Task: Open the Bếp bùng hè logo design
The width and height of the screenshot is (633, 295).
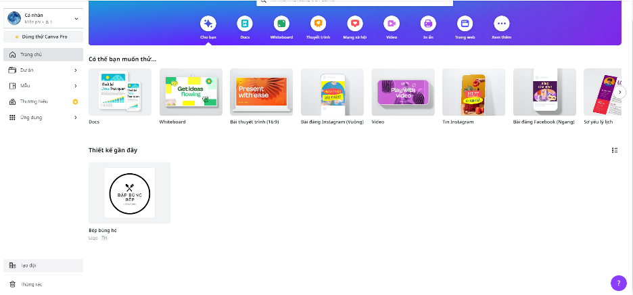Action: point(129,193)
